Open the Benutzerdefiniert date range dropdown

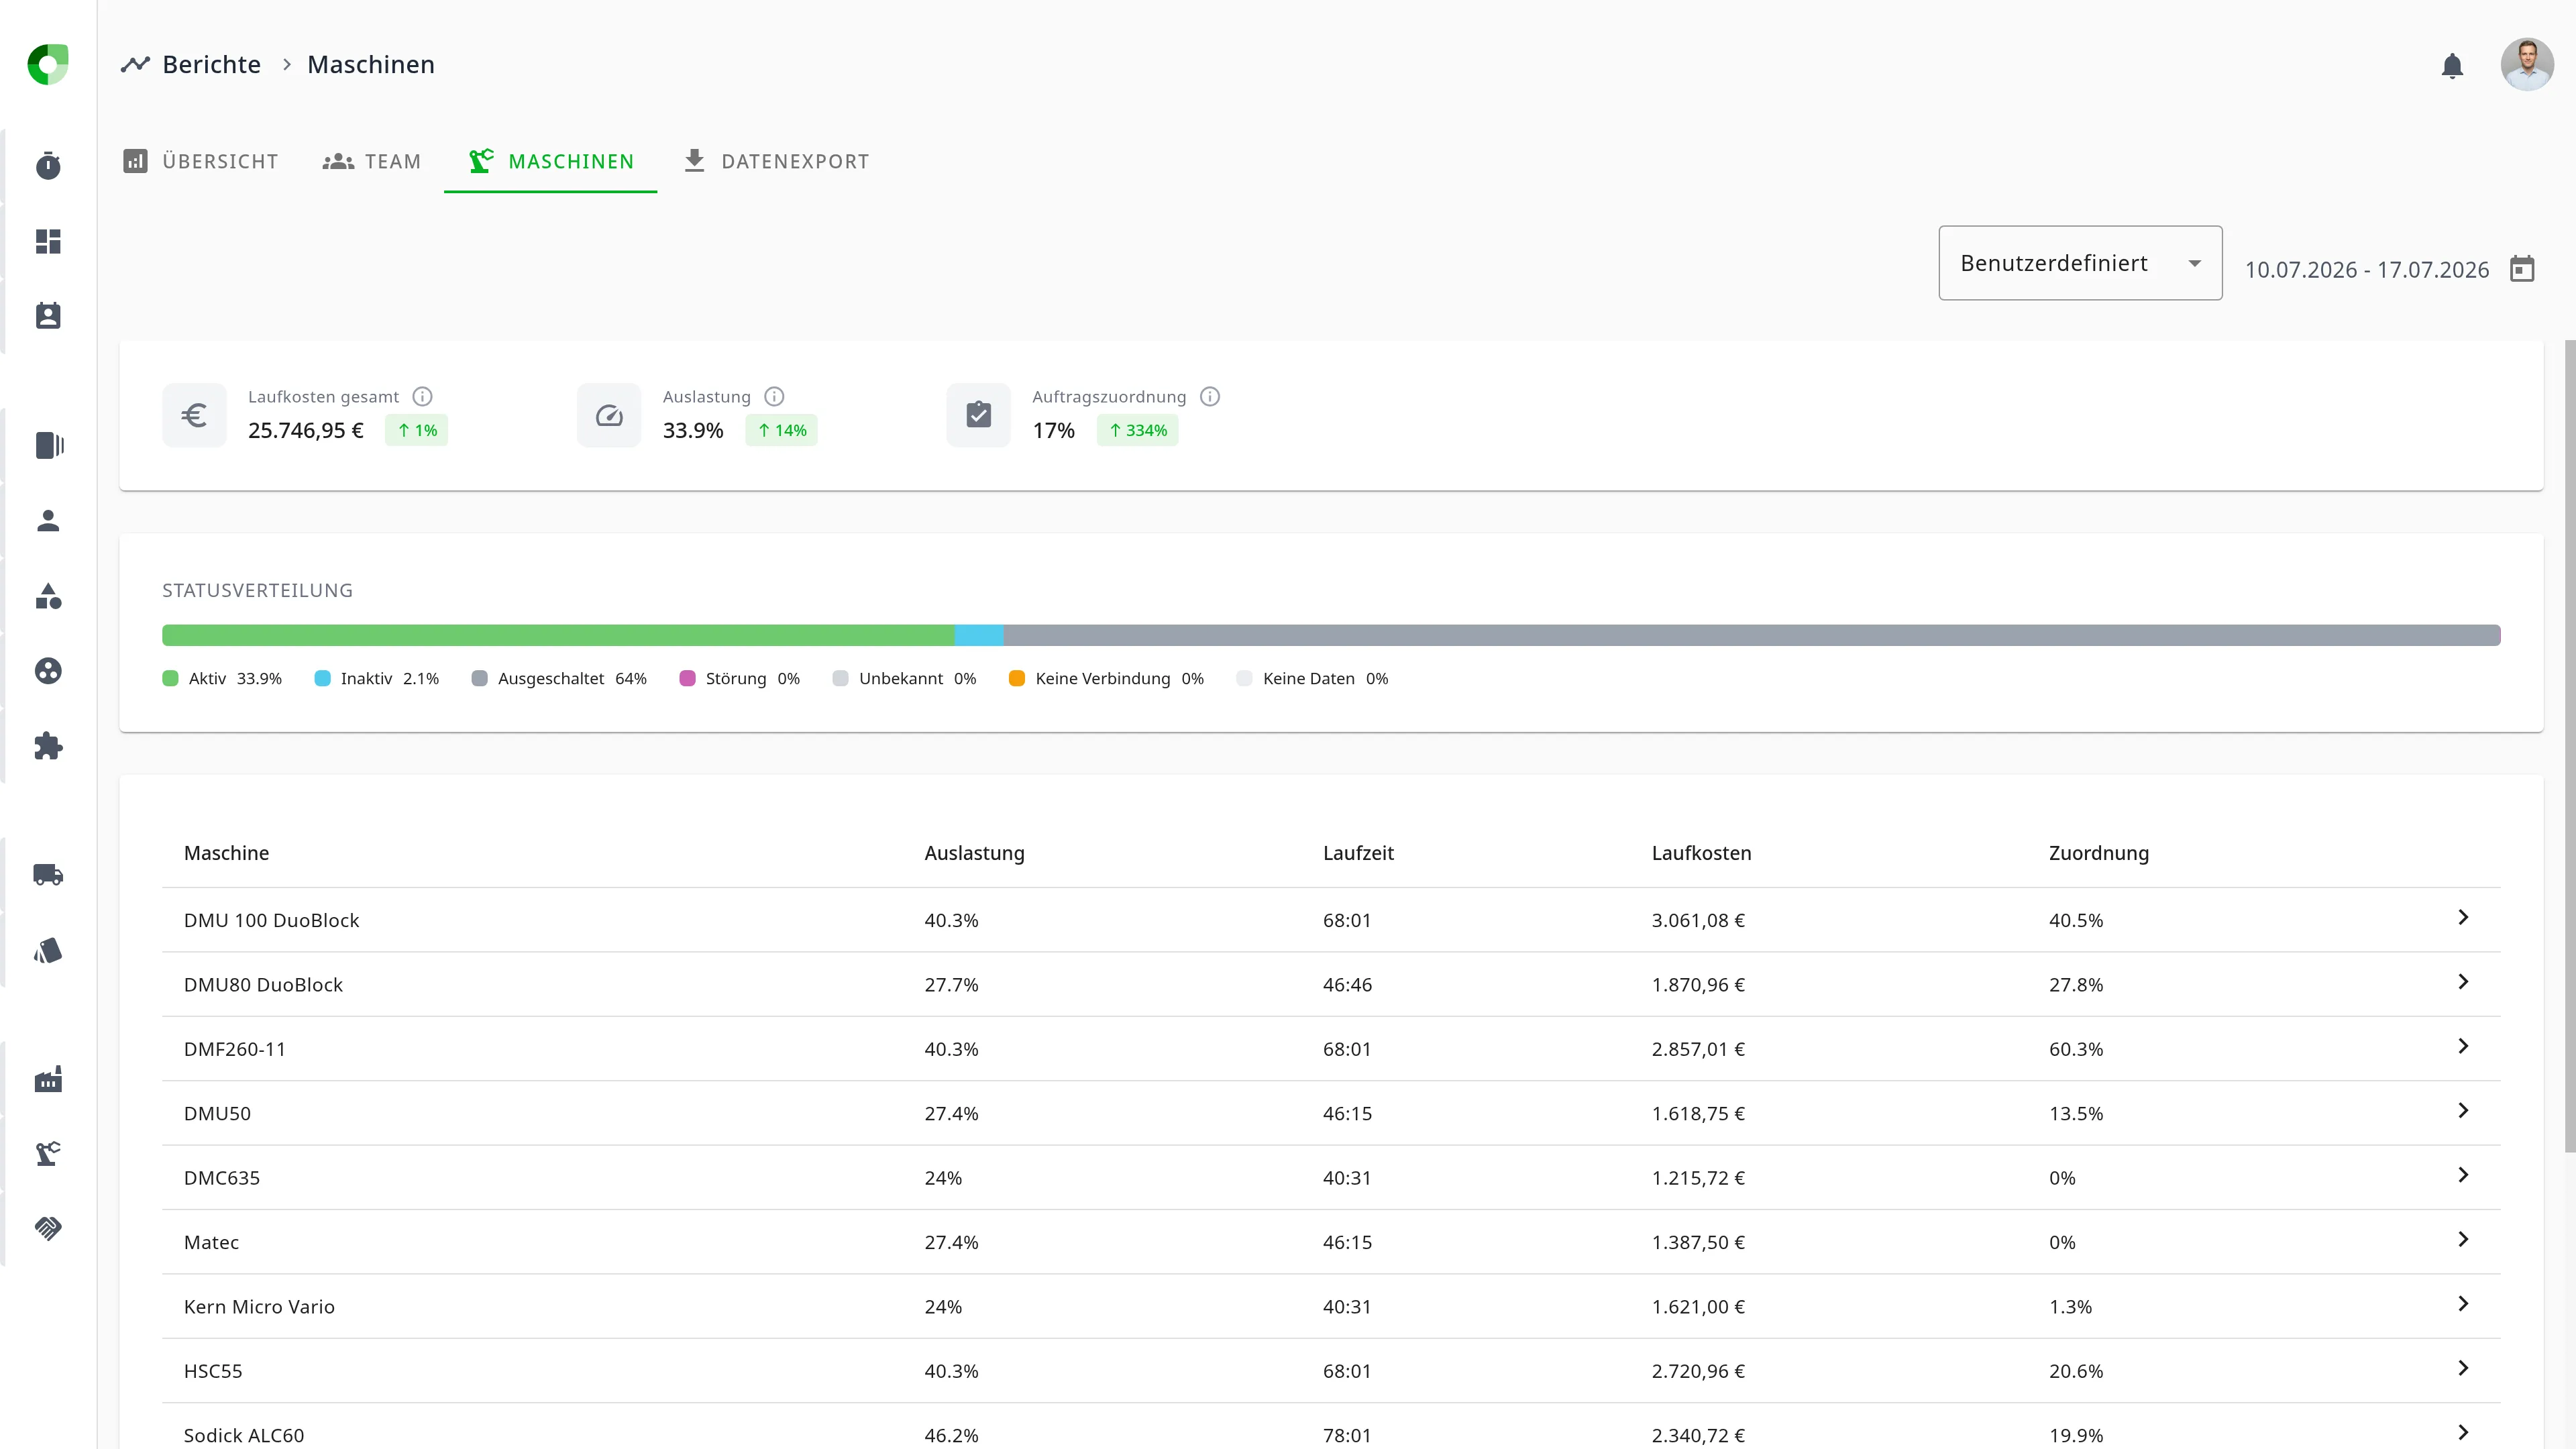2080,263
